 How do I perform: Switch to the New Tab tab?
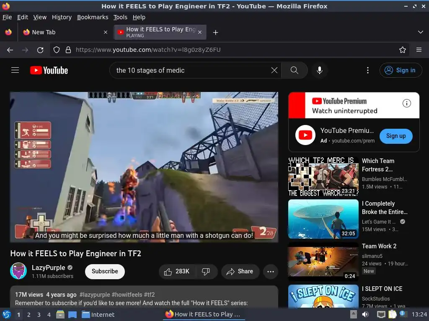point(66,32)
